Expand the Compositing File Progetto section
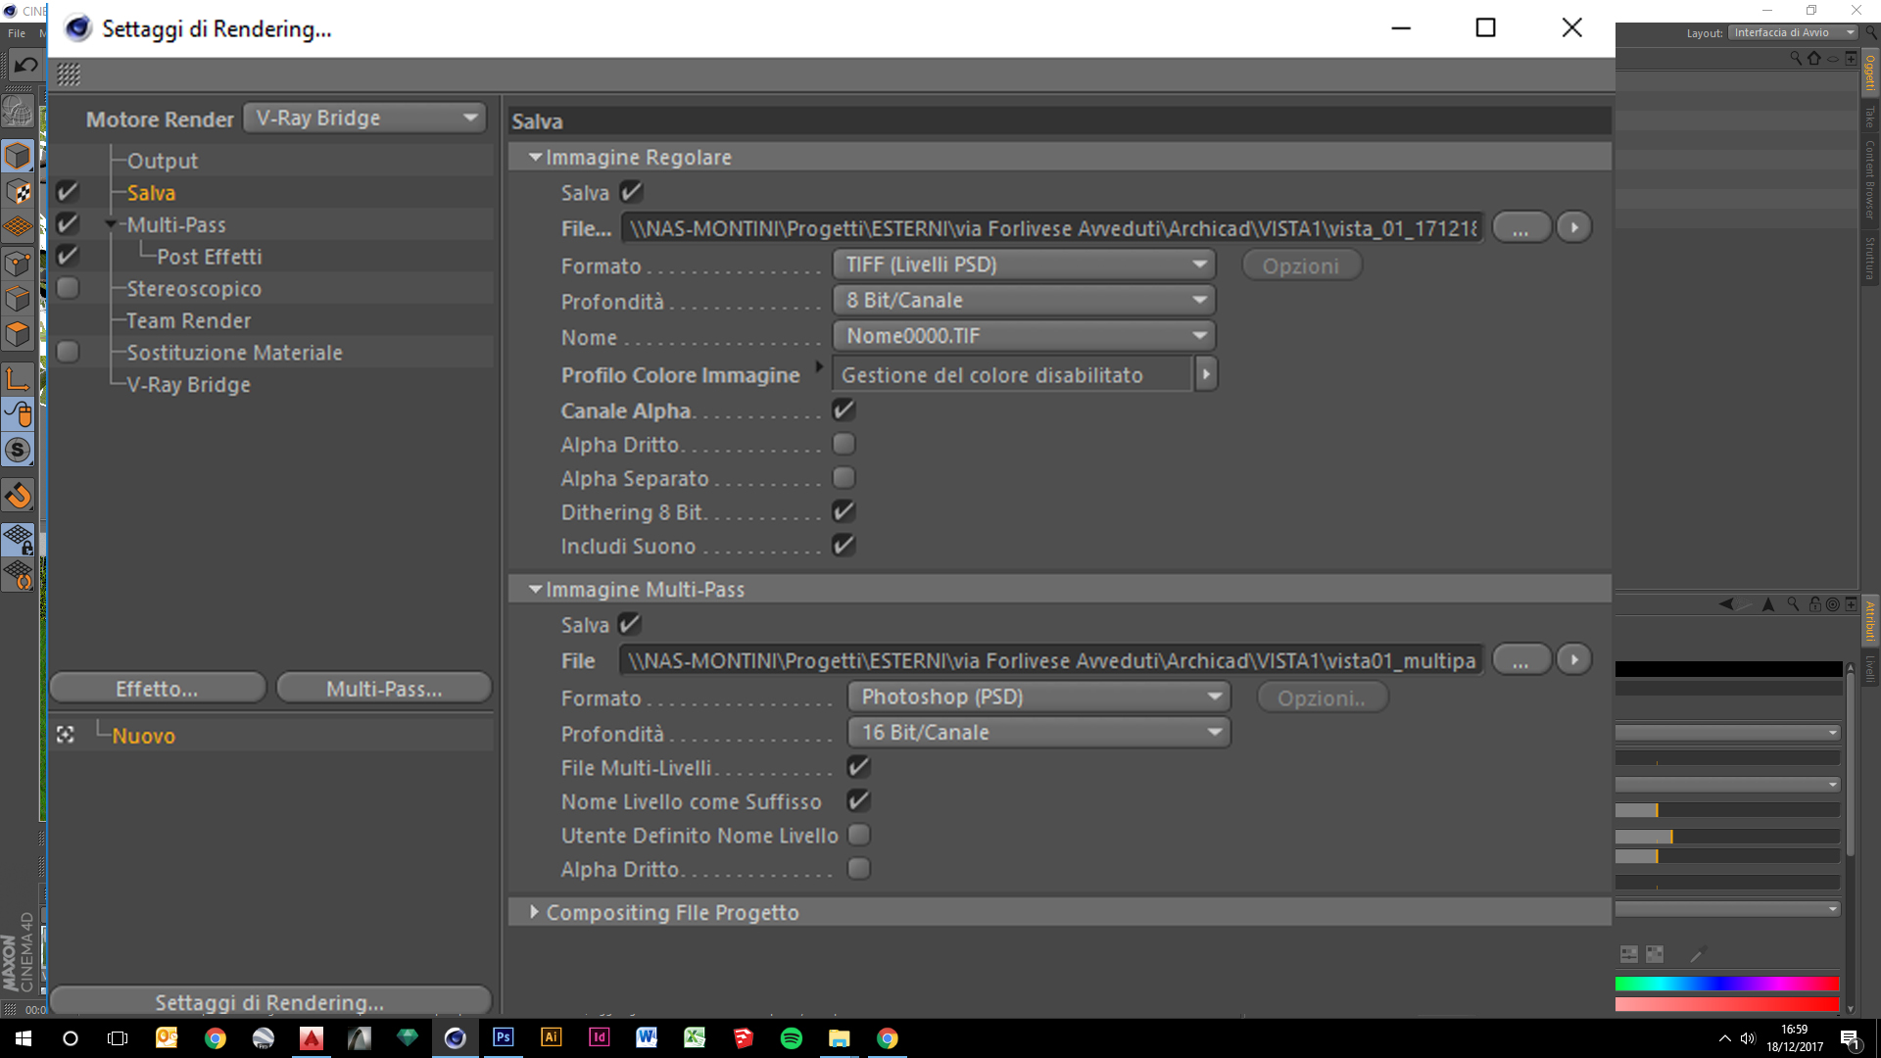This screenshot has height=1058, width=1881. 534,912
